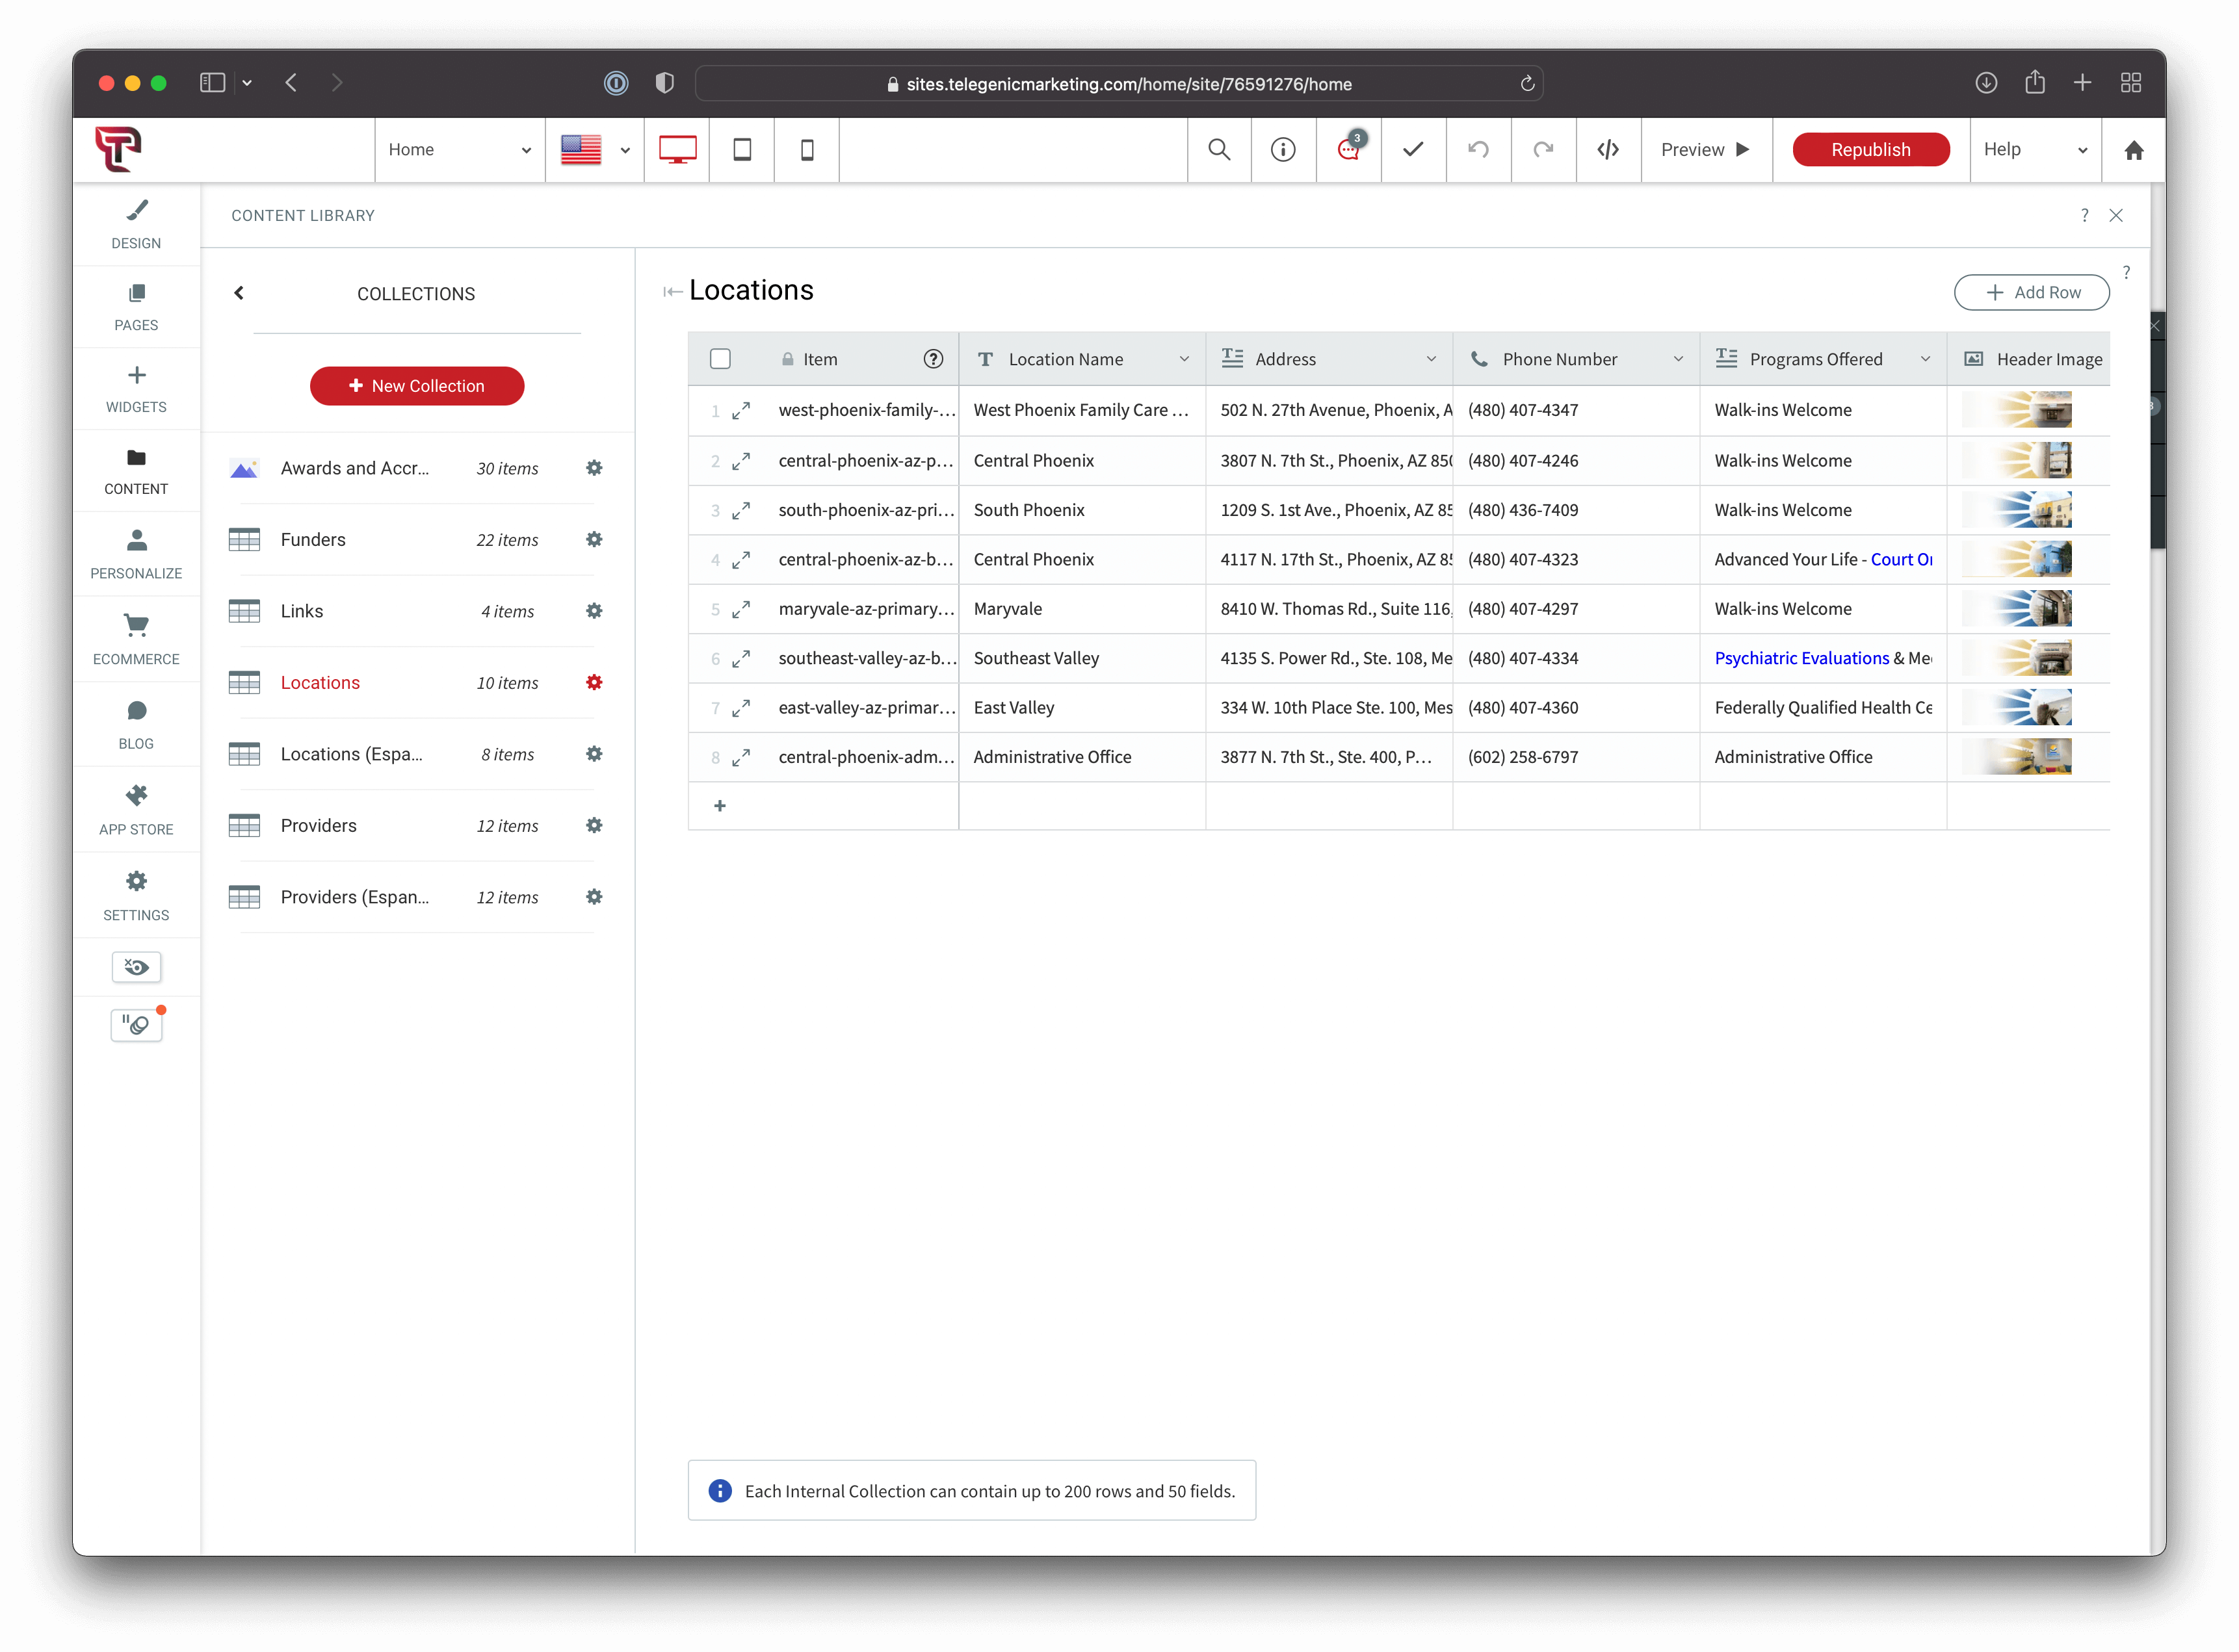Toggle the select-all checkbox in header
2239x1652 pixels.
pos(720,359)
